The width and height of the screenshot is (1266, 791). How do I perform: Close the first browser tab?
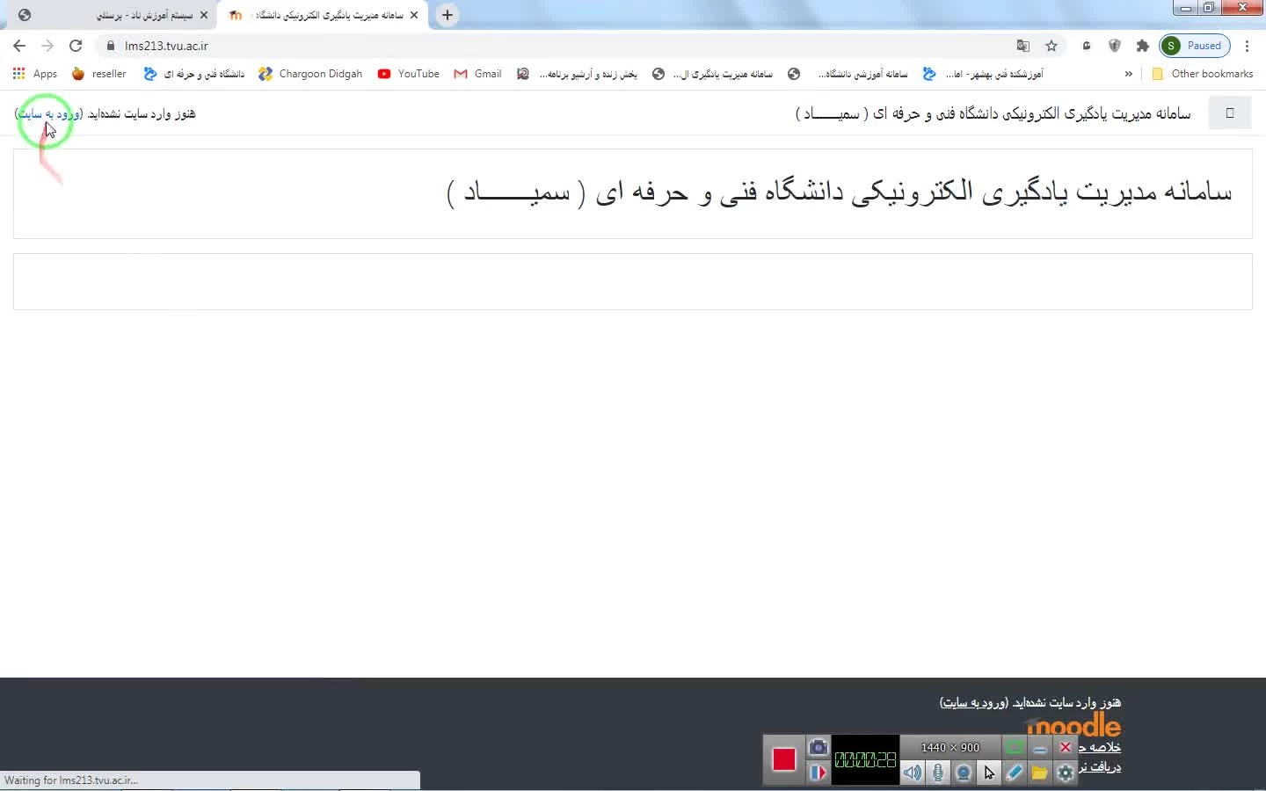[204, 15]
